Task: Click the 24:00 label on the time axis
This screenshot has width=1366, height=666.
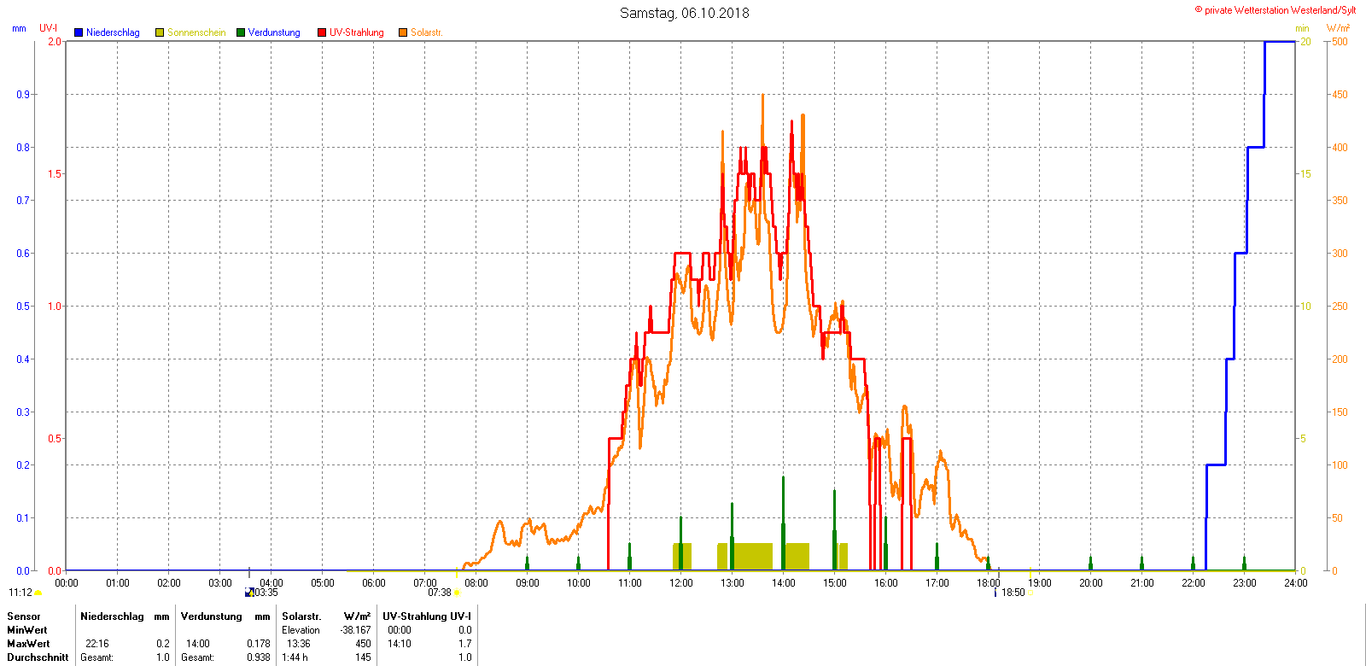Action: point(1296,583)
